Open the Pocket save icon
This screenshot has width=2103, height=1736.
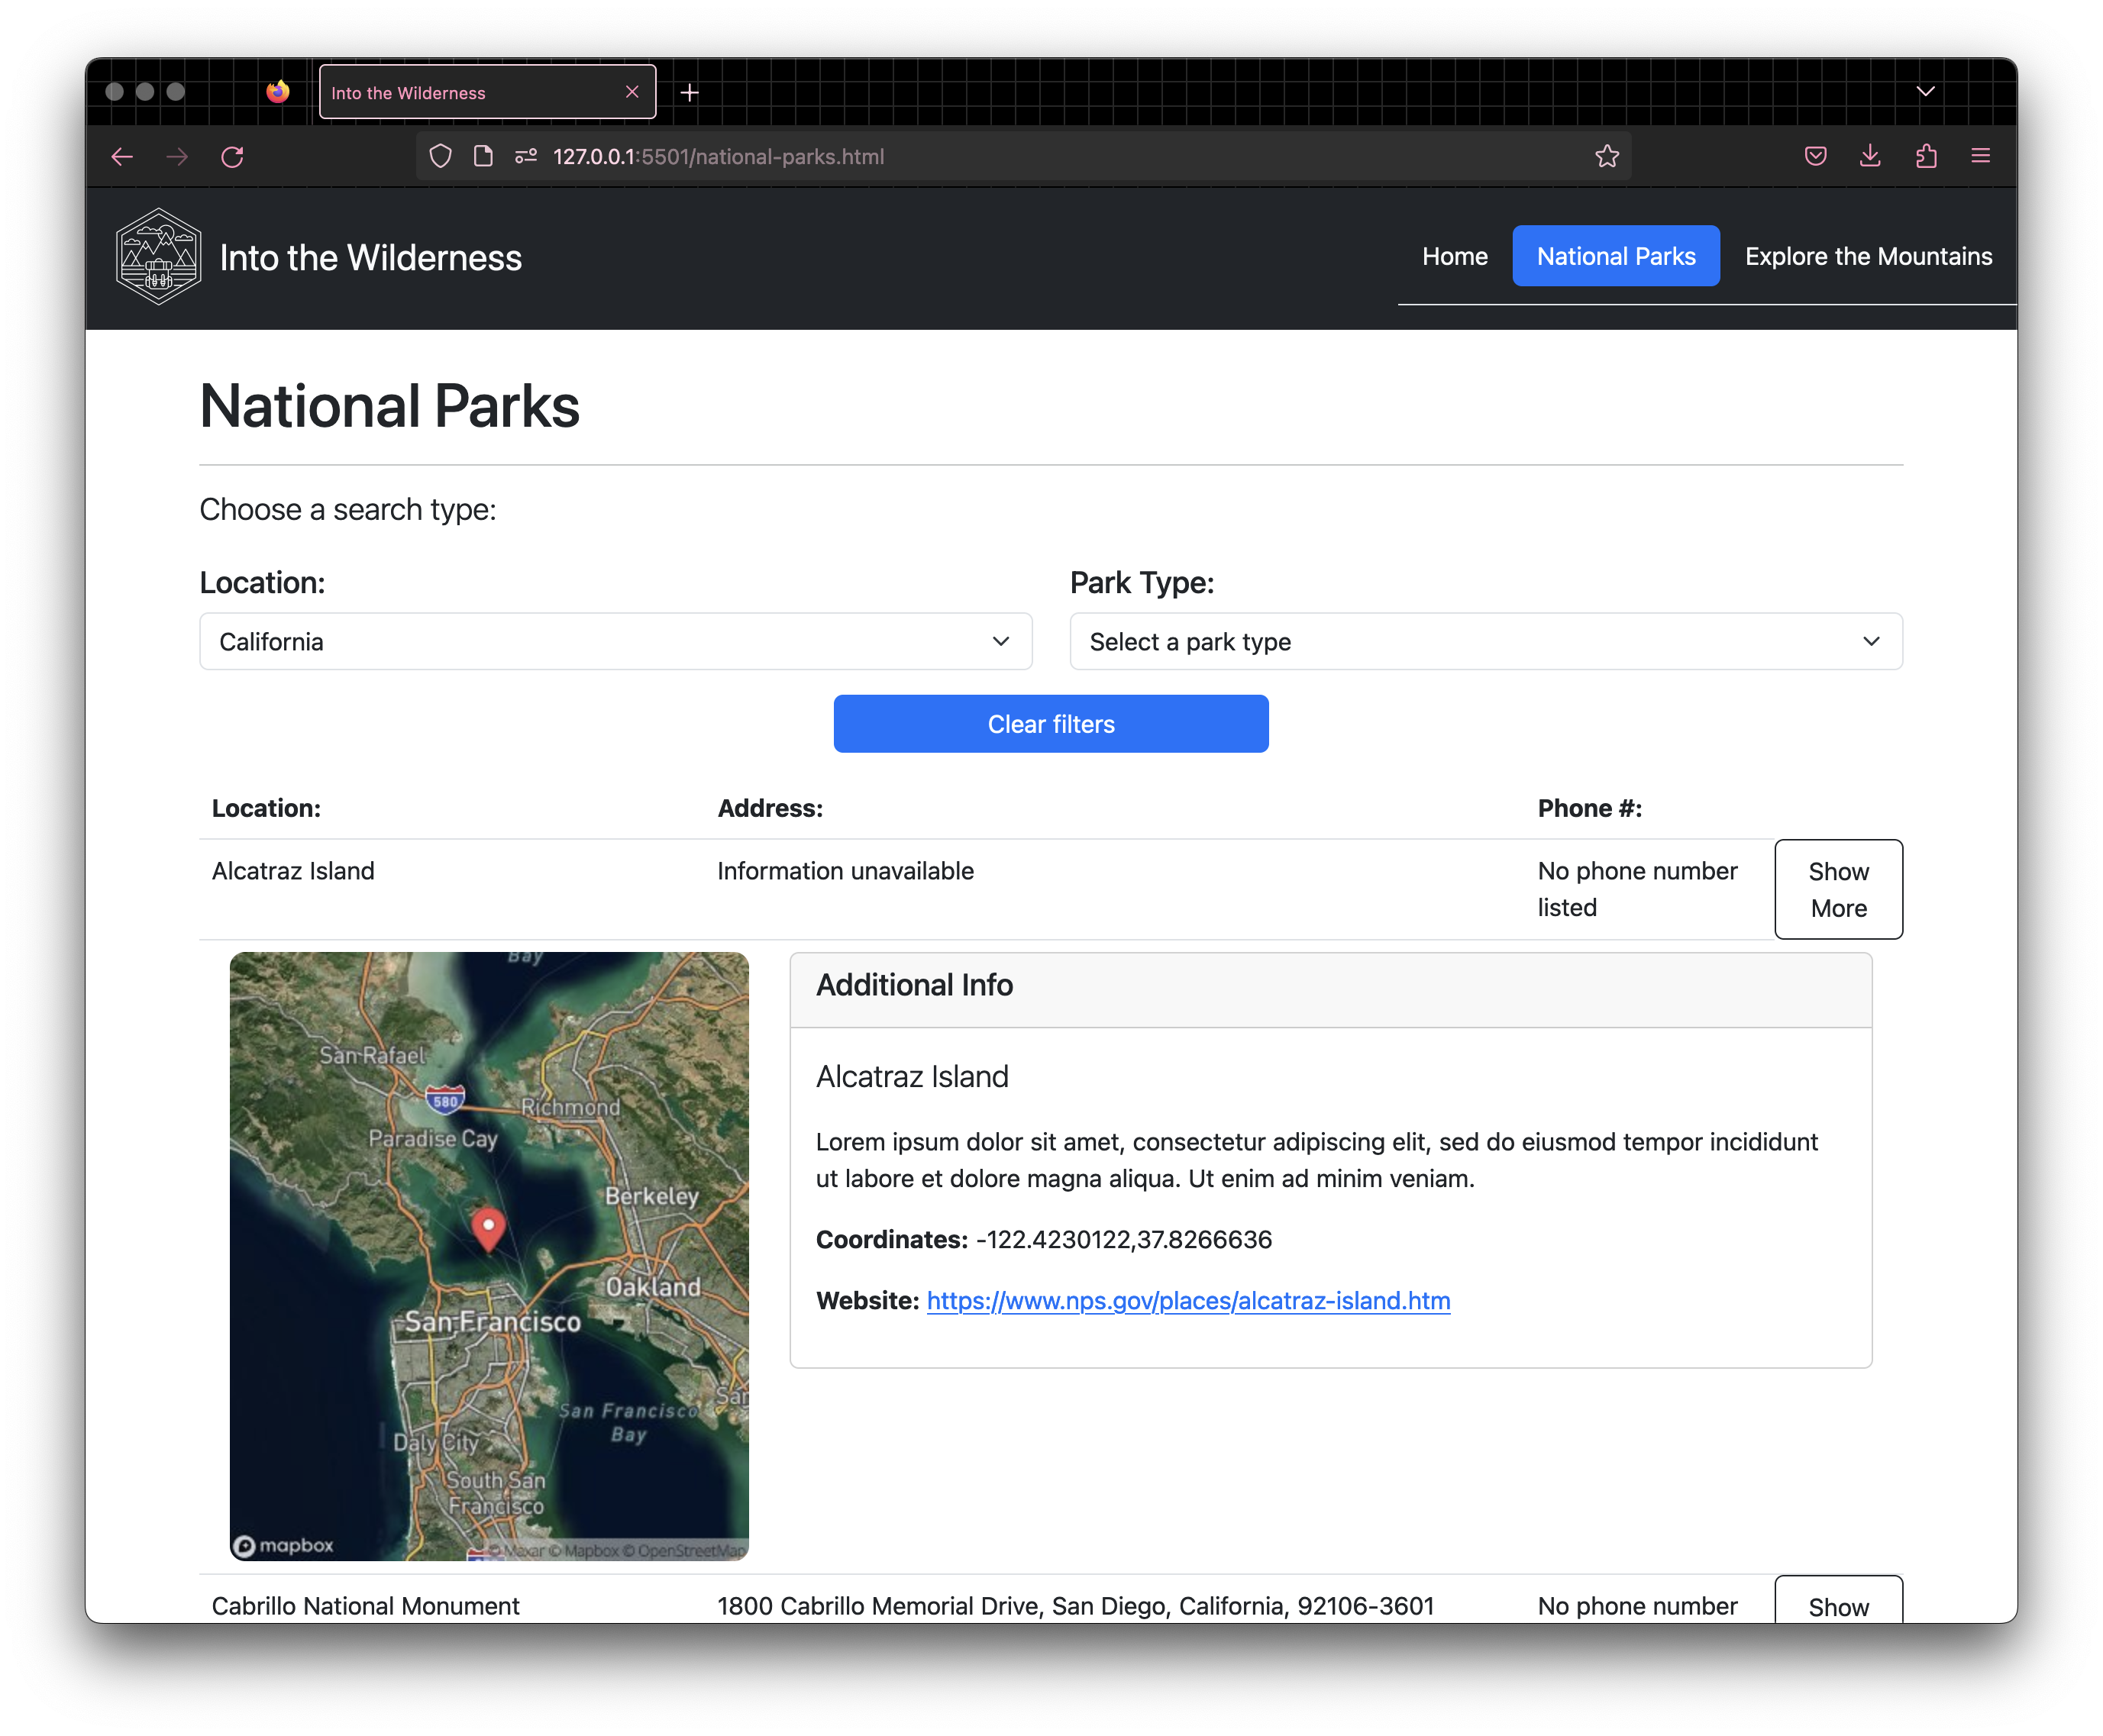click(x=1815, y=157)
